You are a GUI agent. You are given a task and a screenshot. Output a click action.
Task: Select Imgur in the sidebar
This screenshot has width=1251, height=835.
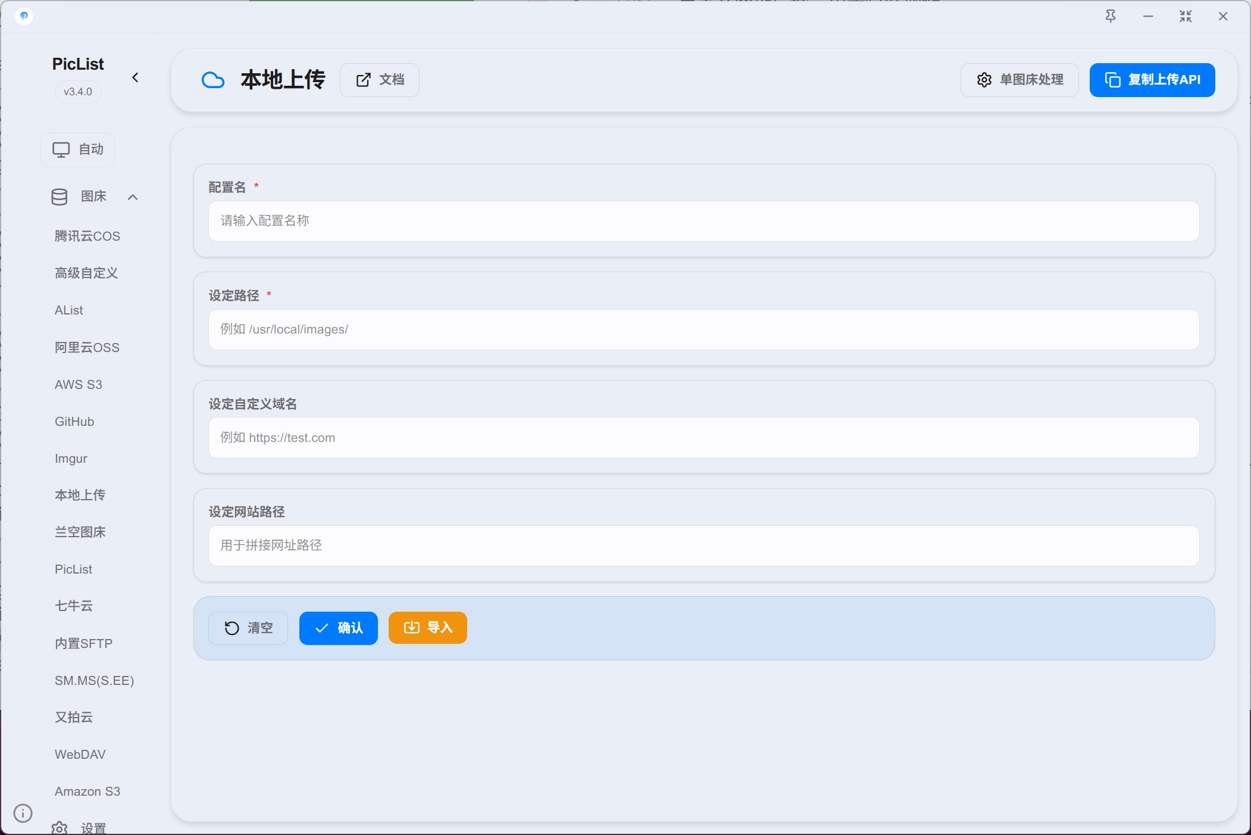(71, 459)
